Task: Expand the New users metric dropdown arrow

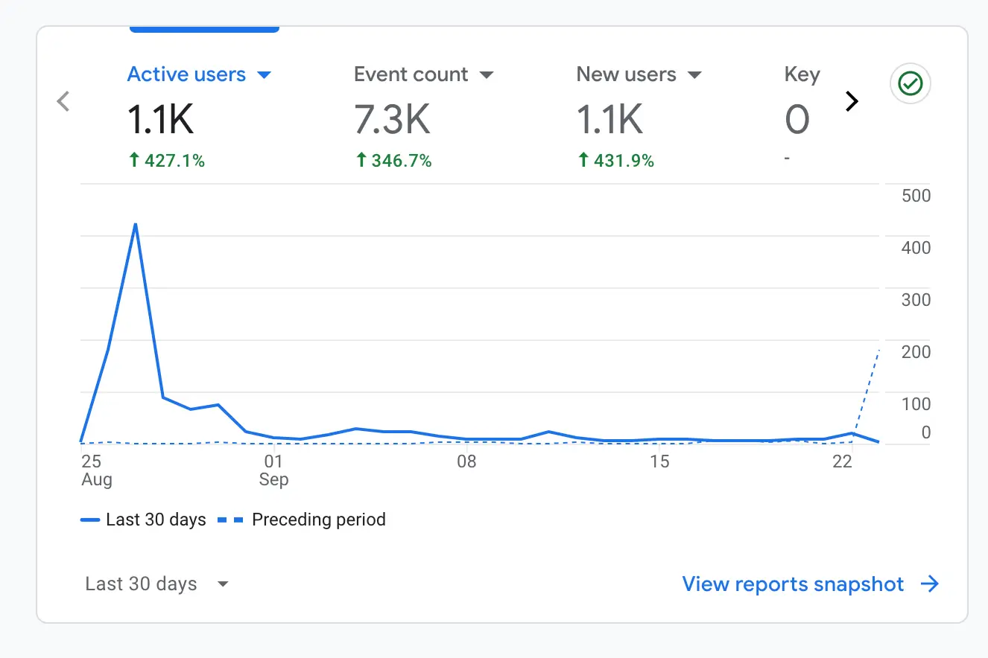Action: pyautogui.click(x=694, y=75)
